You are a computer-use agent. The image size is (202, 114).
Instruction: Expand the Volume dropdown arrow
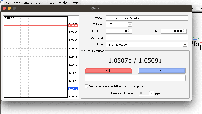tap(130, 25)
